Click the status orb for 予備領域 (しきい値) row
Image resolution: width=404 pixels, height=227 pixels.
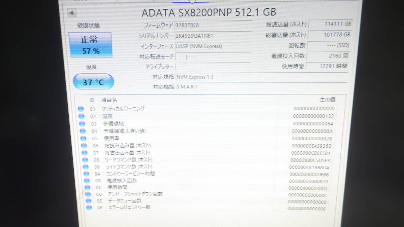(x=82, y=131)
